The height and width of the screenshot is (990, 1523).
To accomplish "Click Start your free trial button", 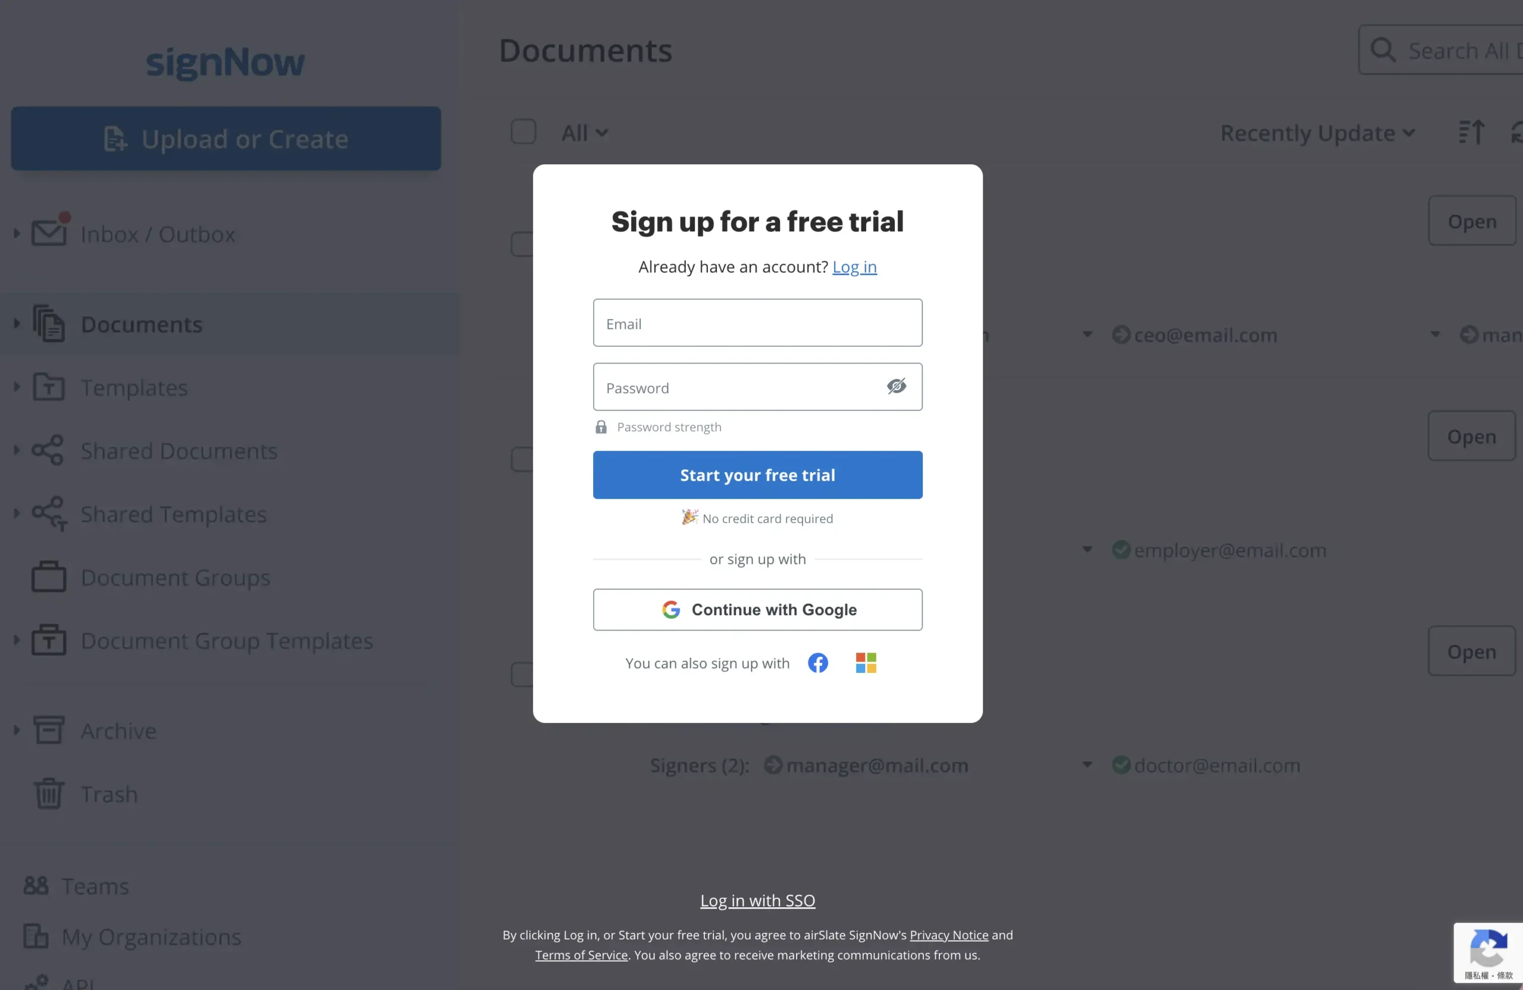I will click(x=758, y=475).
